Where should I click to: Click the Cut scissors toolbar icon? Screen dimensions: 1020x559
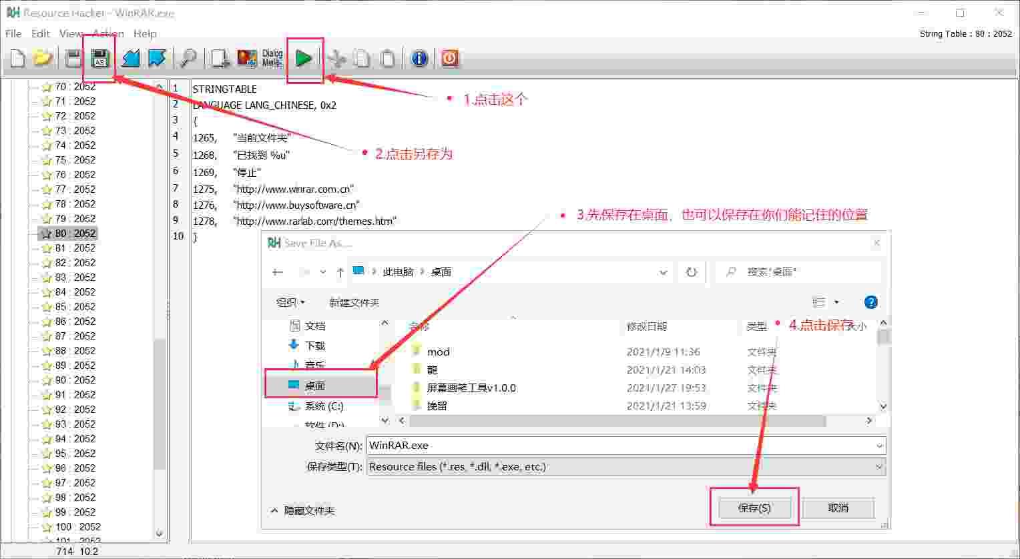point(337,59)
